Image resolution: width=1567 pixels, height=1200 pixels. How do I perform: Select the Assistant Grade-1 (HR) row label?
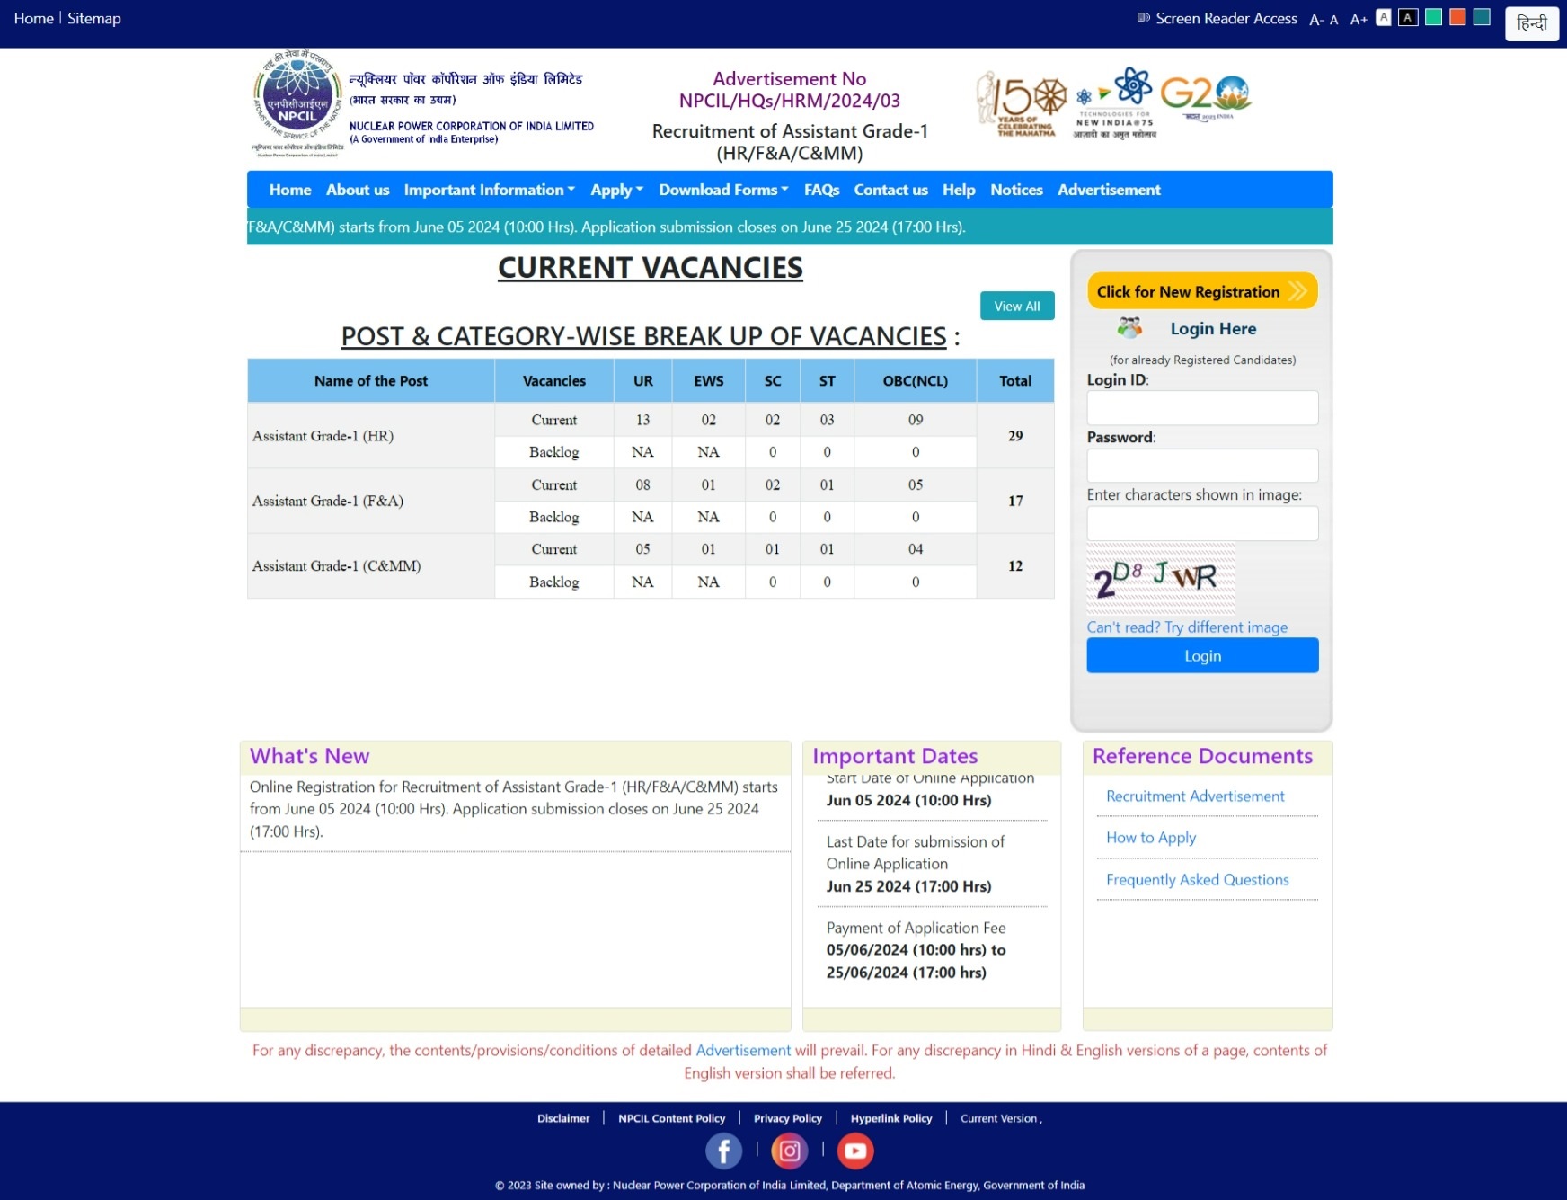tap(323, 436)
